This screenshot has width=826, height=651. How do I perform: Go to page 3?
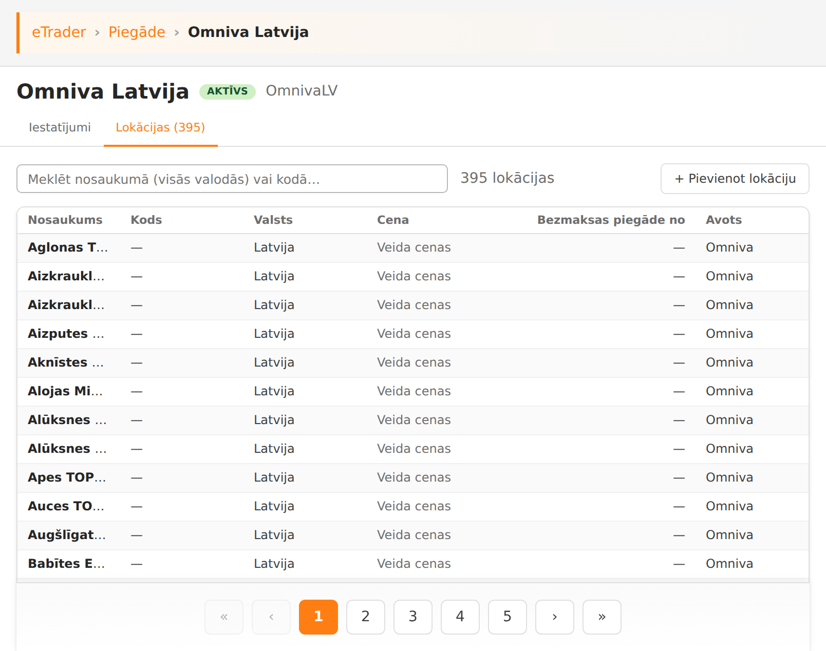(x=413, y=617)
